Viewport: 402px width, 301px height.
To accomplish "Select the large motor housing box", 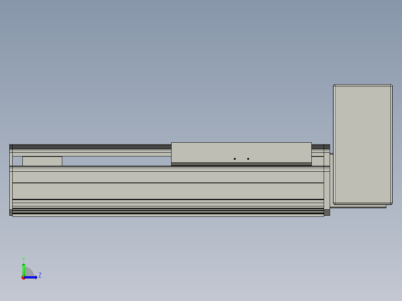I will pyautogui.click(x=362, y=145).
